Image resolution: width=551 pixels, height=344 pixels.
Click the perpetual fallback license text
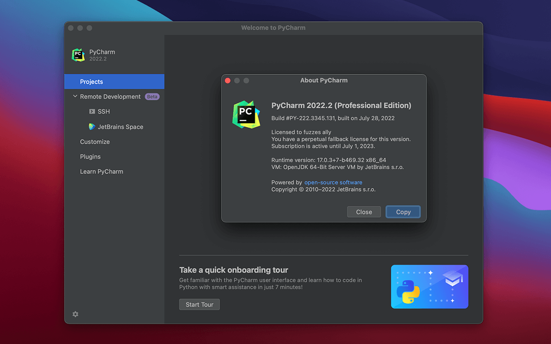[x=341, y=139]
